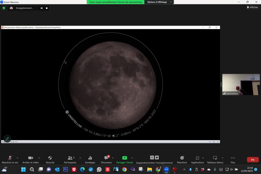Open the Réactions menu

coord(182,160)
